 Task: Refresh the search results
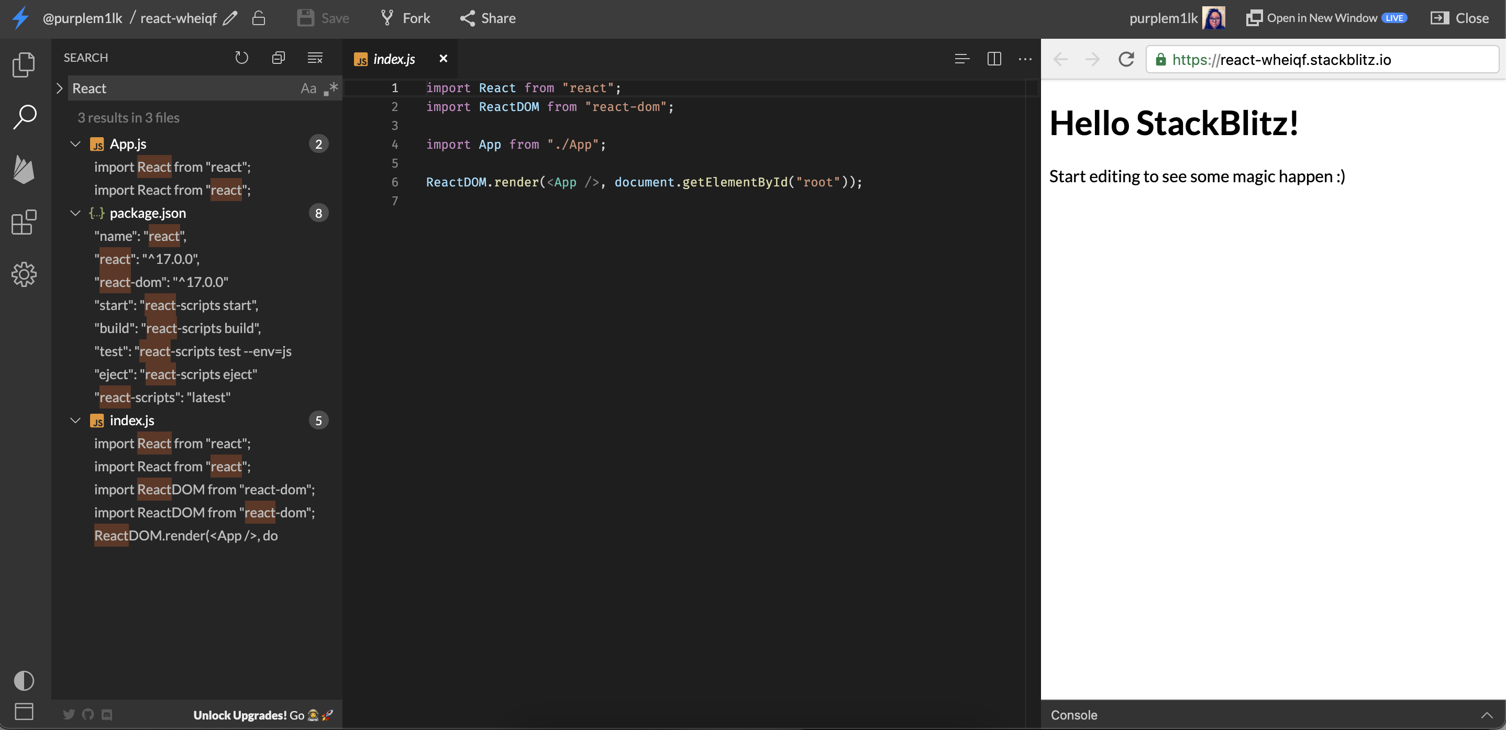click(241, 57)
